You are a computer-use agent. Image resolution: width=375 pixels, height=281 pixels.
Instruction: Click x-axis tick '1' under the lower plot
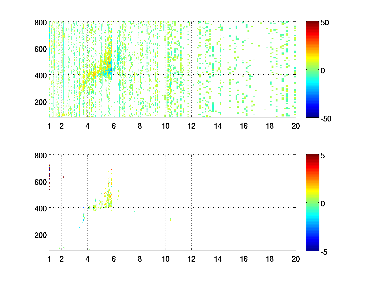point(49,259)
